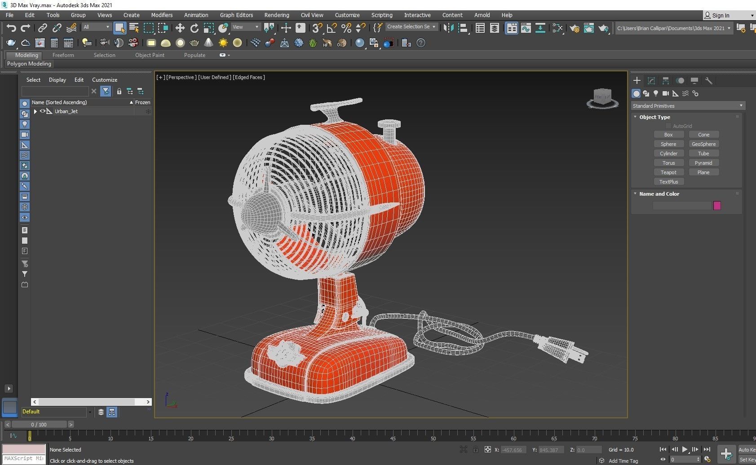The width and height of the screenshot is (756, 465).
Task: Open the Curve Editor
Action: (526, 28)
